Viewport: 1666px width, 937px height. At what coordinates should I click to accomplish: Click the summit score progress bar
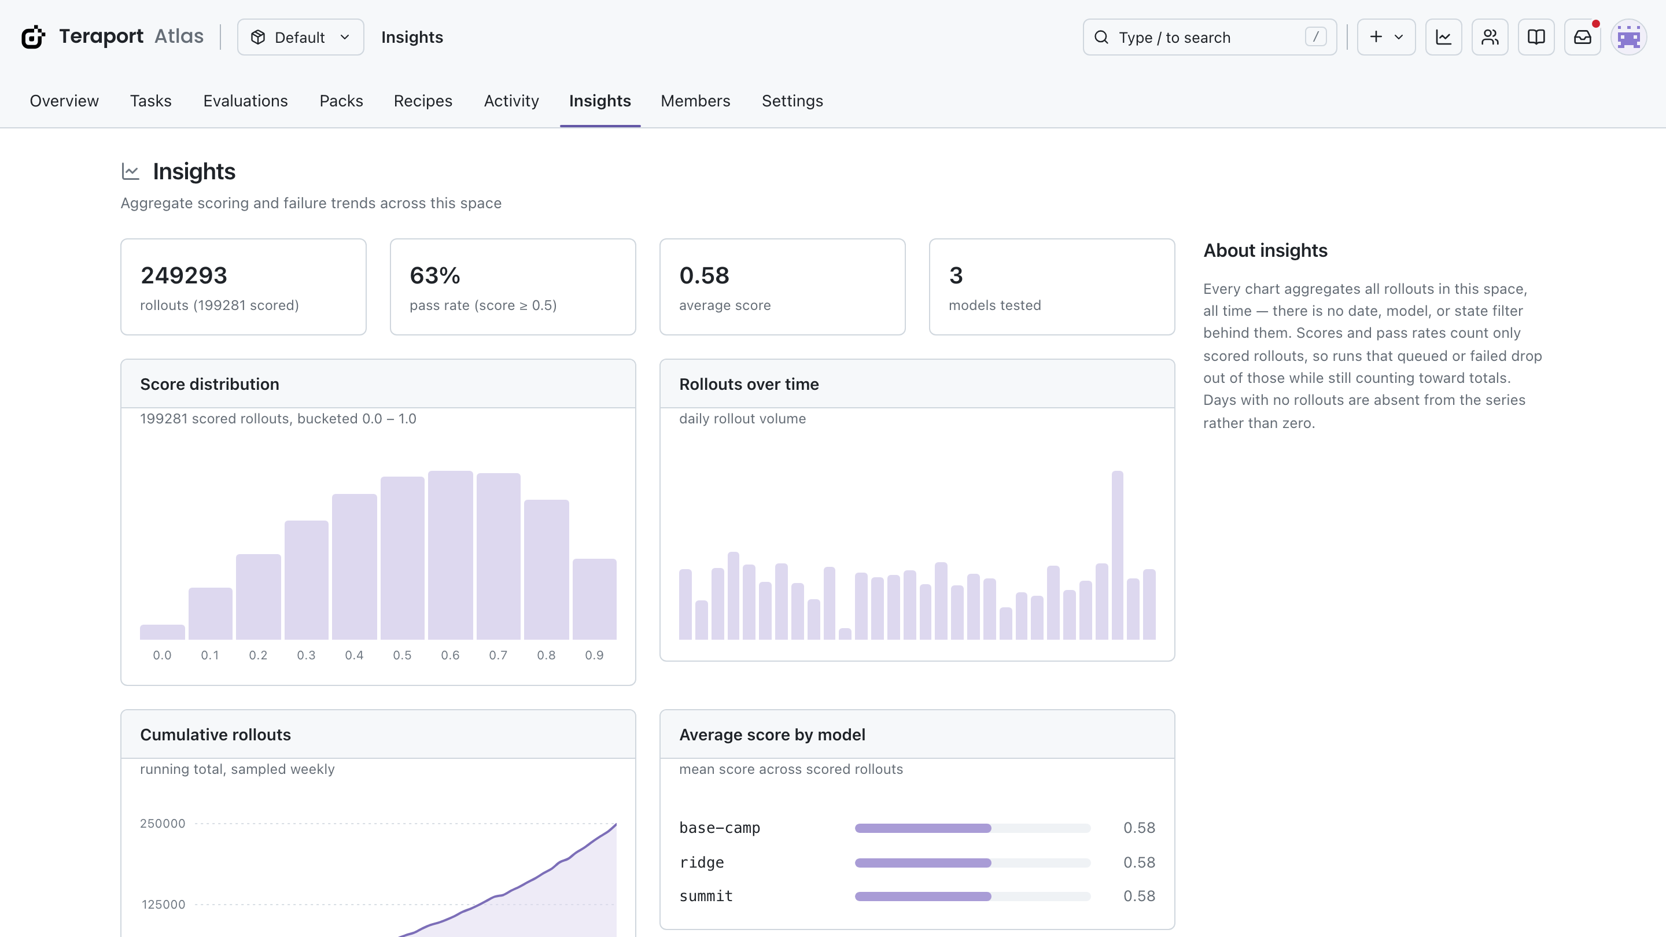click(x=972, y=897)
